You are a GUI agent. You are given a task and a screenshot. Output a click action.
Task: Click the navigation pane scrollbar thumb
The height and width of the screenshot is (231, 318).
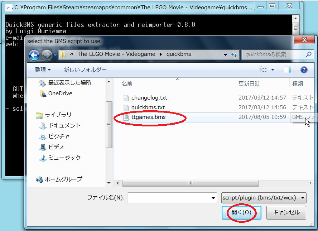click(x=109, y=125)
